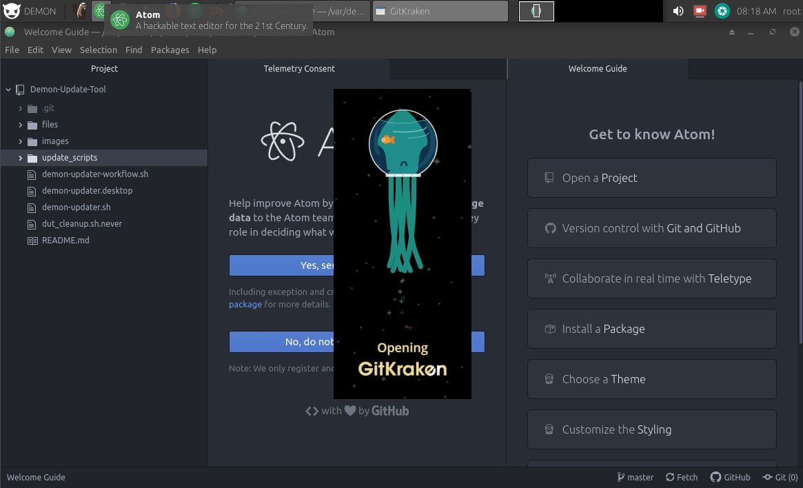Switch to the Welcome Guide tab
The width and height of the screenshot is (803, 488).
[x=598, y=69]
